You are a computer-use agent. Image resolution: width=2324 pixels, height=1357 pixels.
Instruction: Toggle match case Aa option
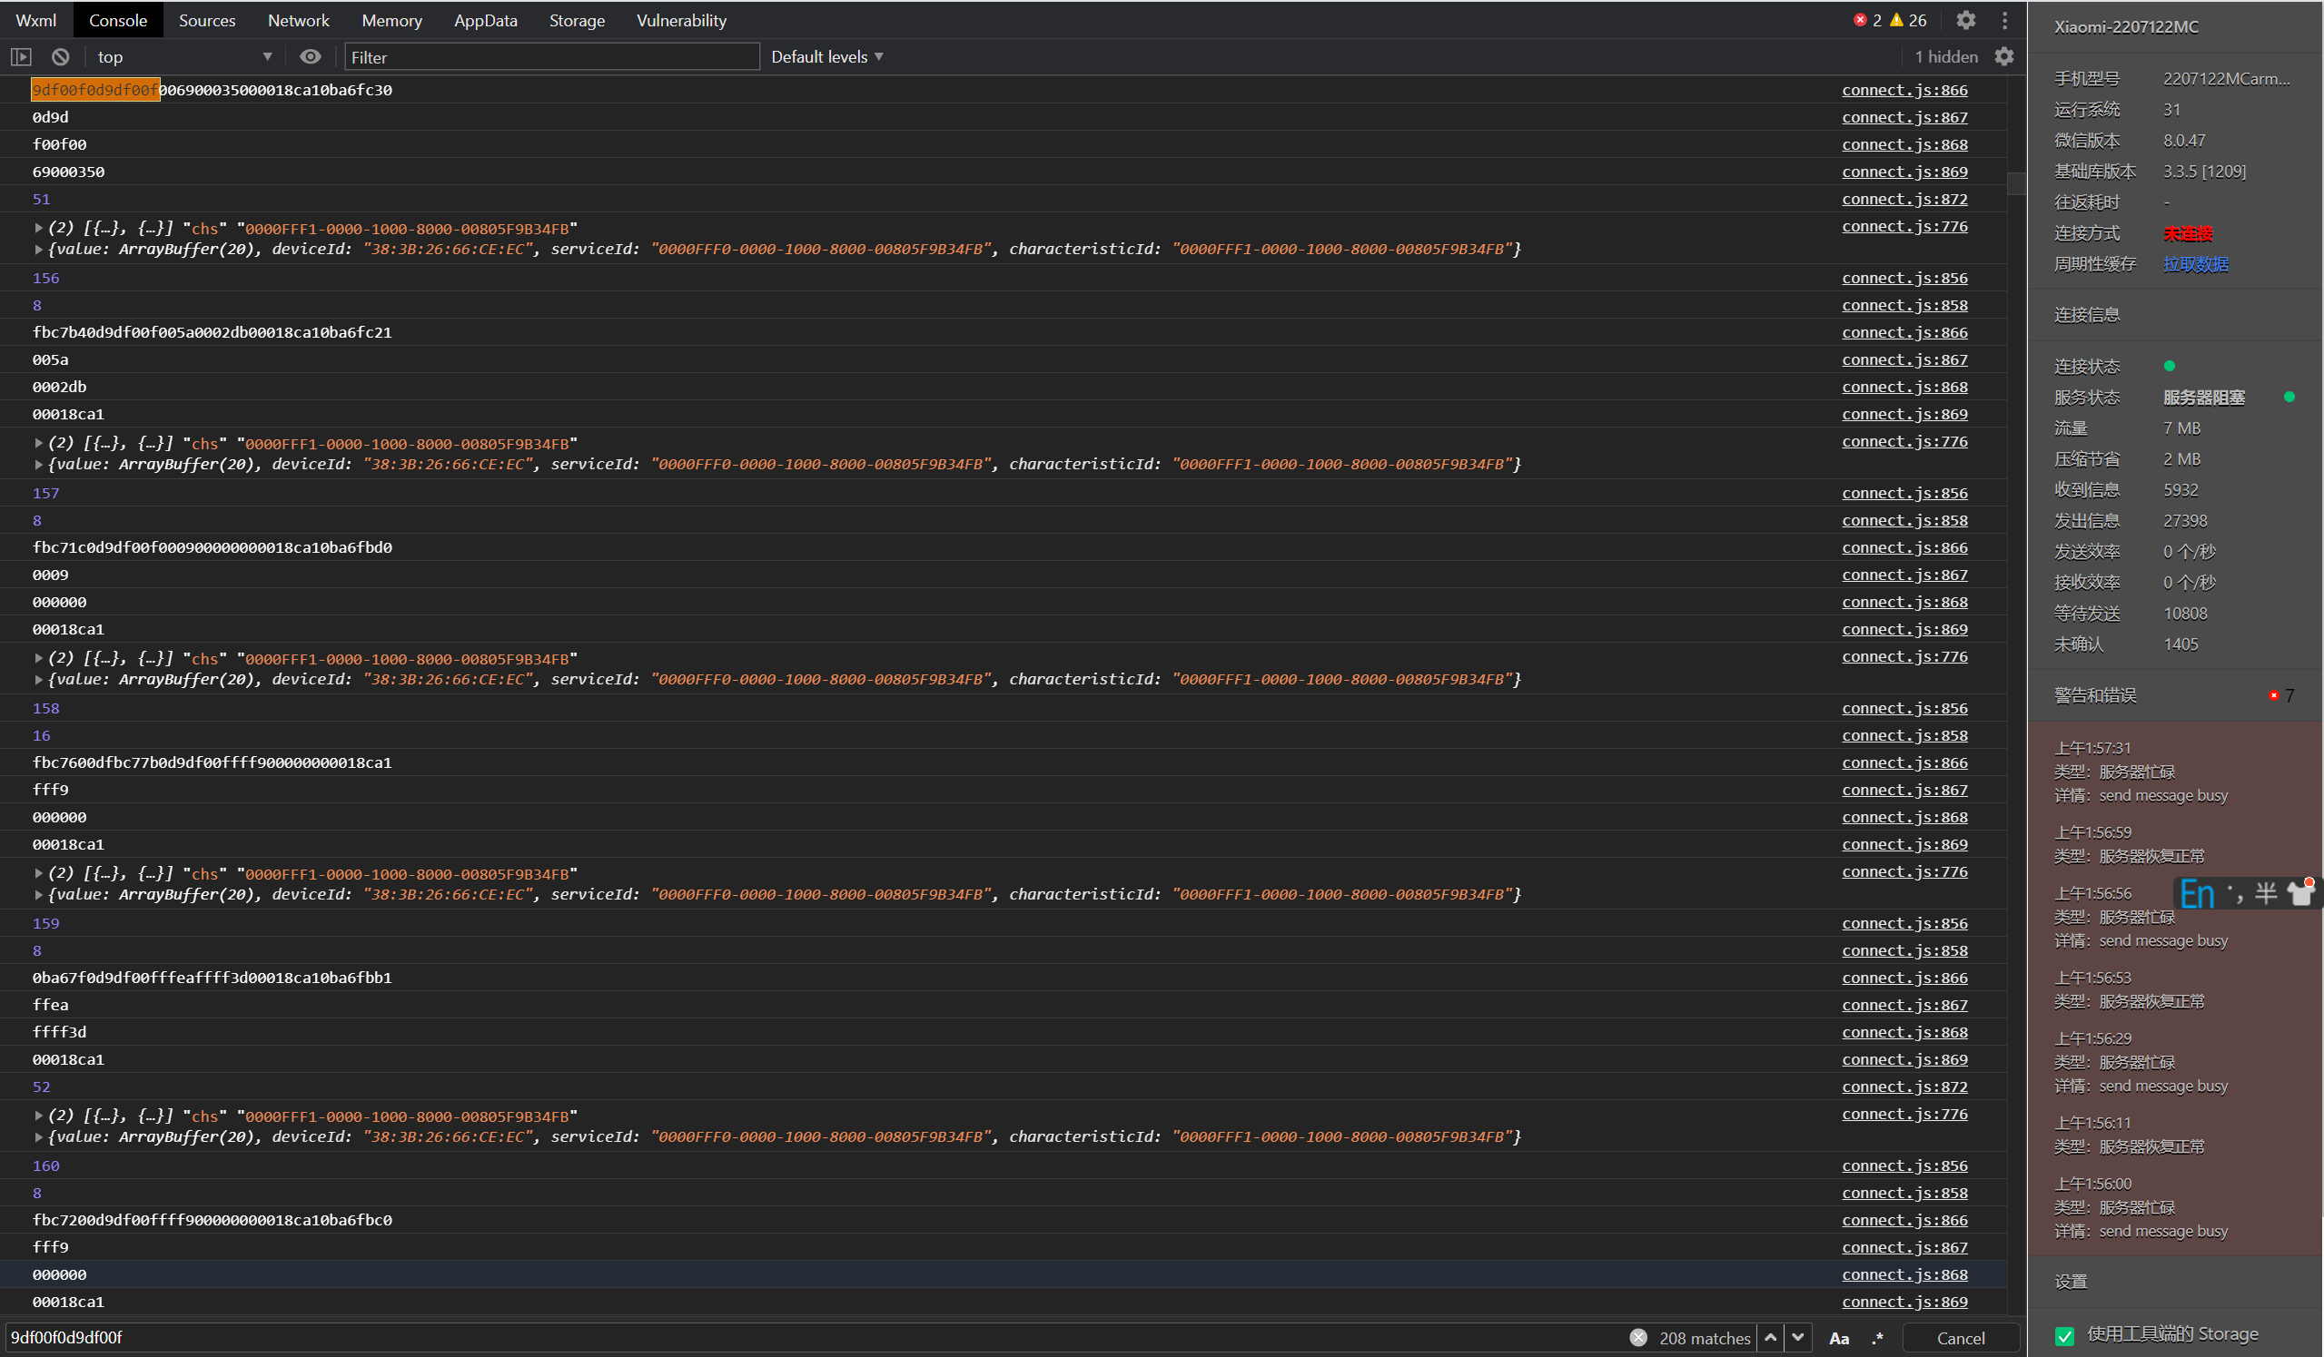[x=1839, y=1339]
